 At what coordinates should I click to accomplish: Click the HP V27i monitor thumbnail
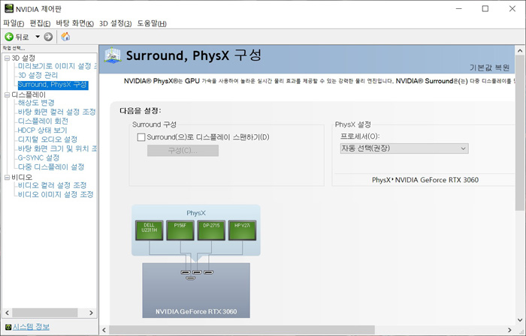242,230
